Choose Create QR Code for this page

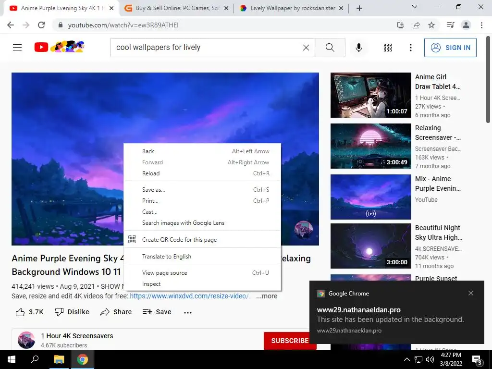click(x=202, y=239)
